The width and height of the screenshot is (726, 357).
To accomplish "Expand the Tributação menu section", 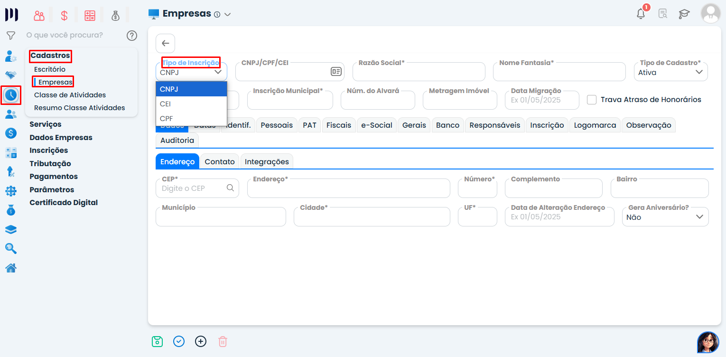I will [x=50, y=164].
